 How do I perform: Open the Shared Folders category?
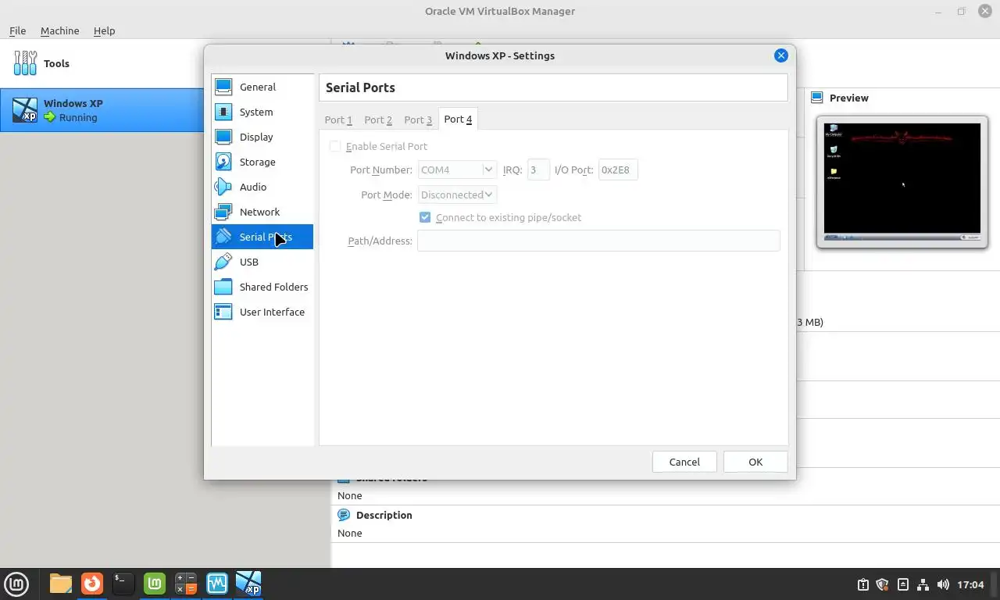tap(262, 287)
